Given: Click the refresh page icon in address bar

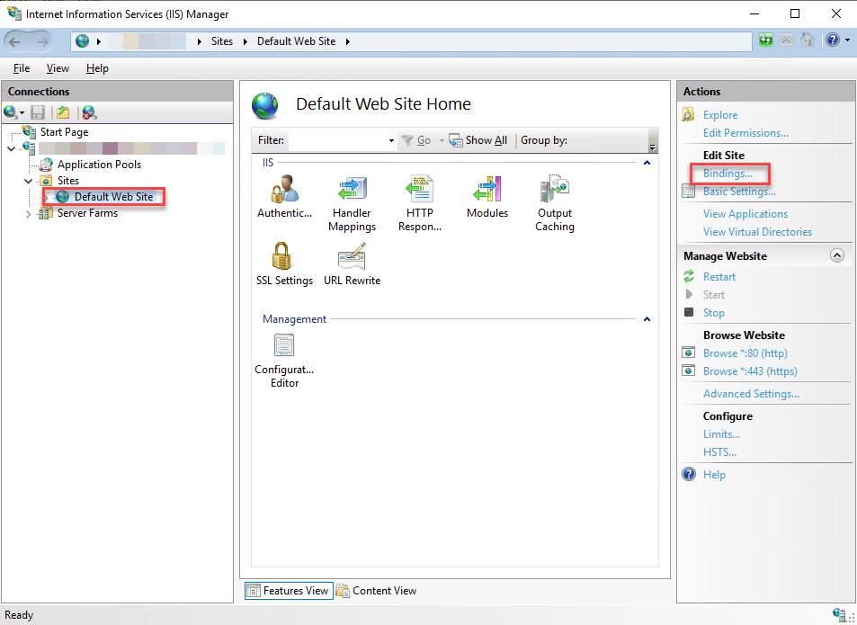Looking at the screenshot, I should coord(766,40).
